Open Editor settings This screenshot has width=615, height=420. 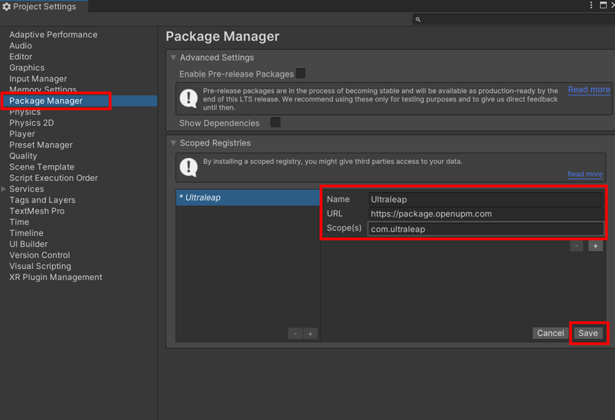(21, 57)
